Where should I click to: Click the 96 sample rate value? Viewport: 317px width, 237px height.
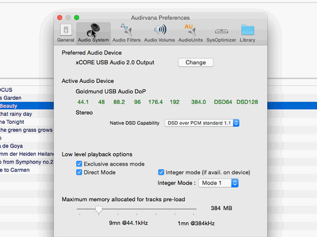137,102
